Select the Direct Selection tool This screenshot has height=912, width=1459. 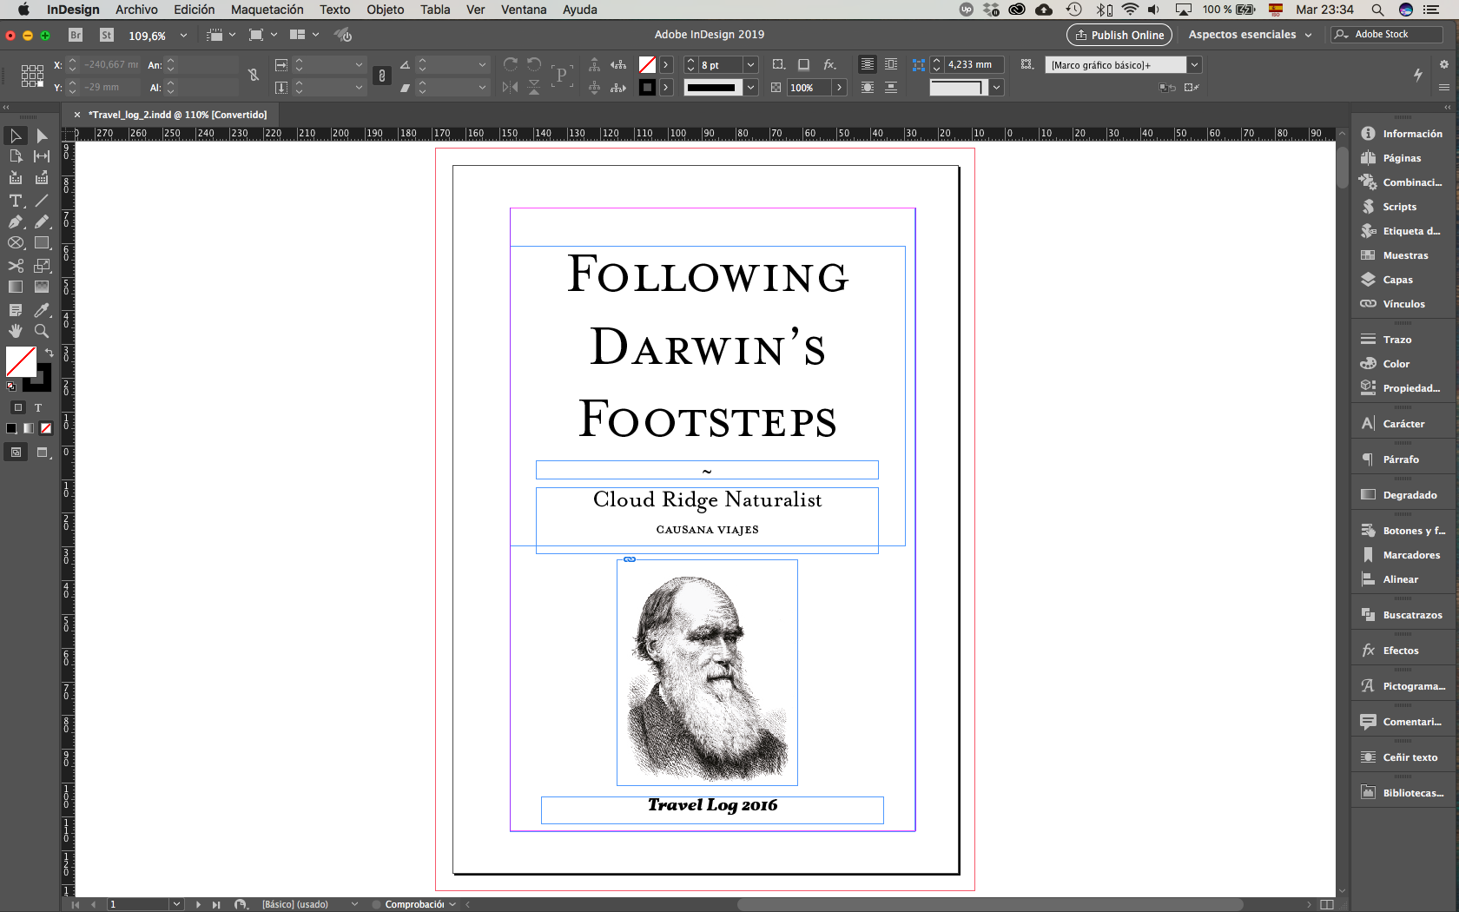(x=42, y=135)
